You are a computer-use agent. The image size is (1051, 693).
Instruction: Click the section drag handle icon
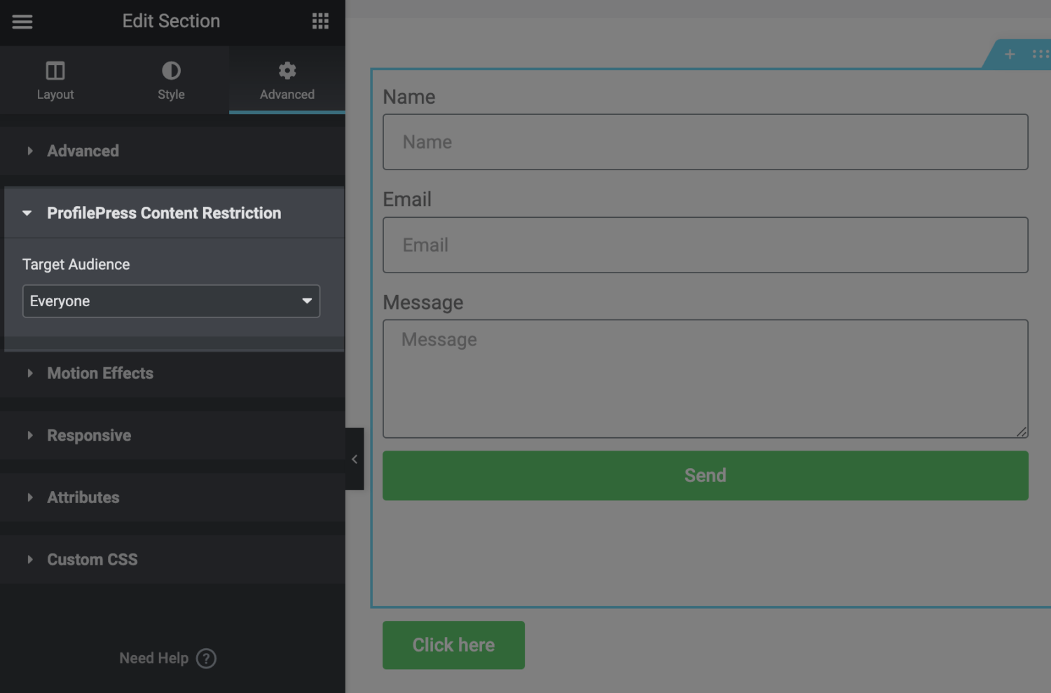coord(1042,54)
